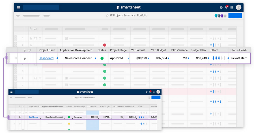Click small Effort header in Application Development window
The image size is (254, 133).
coord(140,106)
